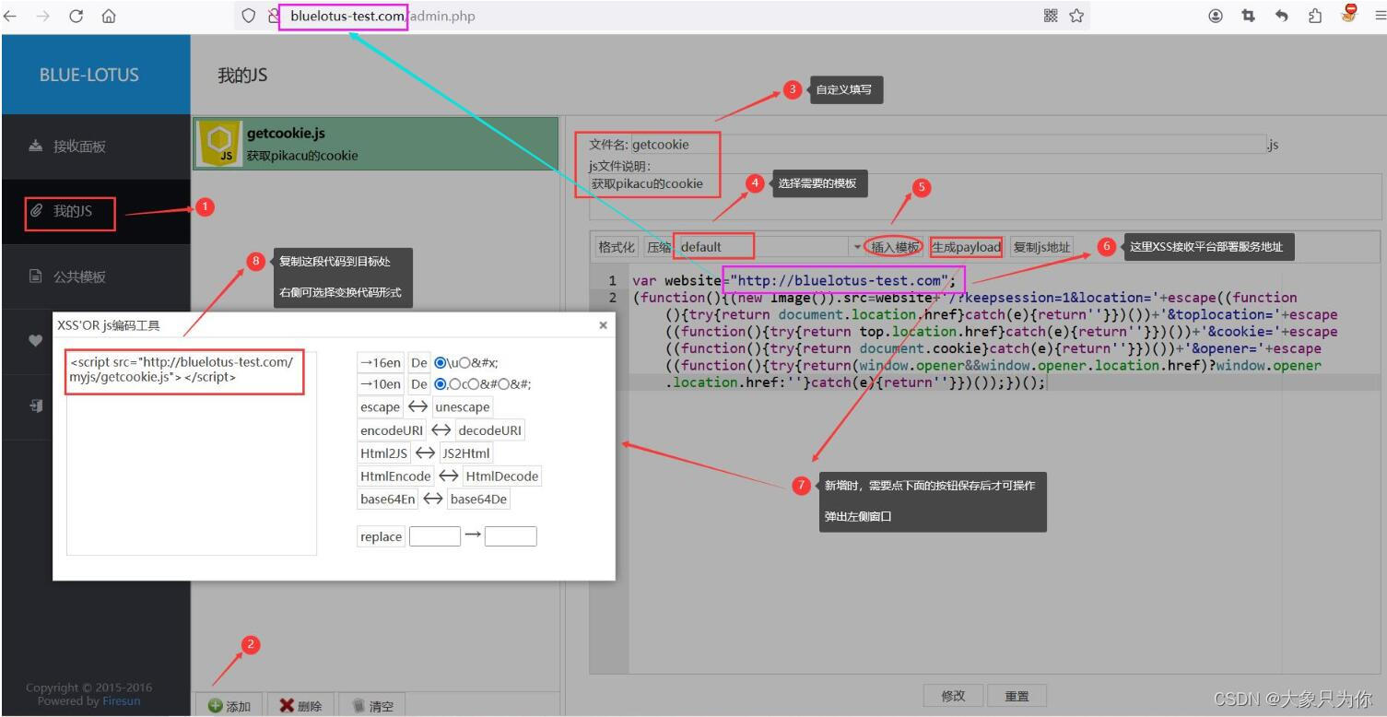Open the 我的JS menu item

pos(96,211)
